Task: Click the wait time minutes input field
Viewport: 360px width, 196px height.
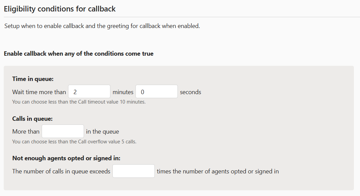Action: click(89, 92)
